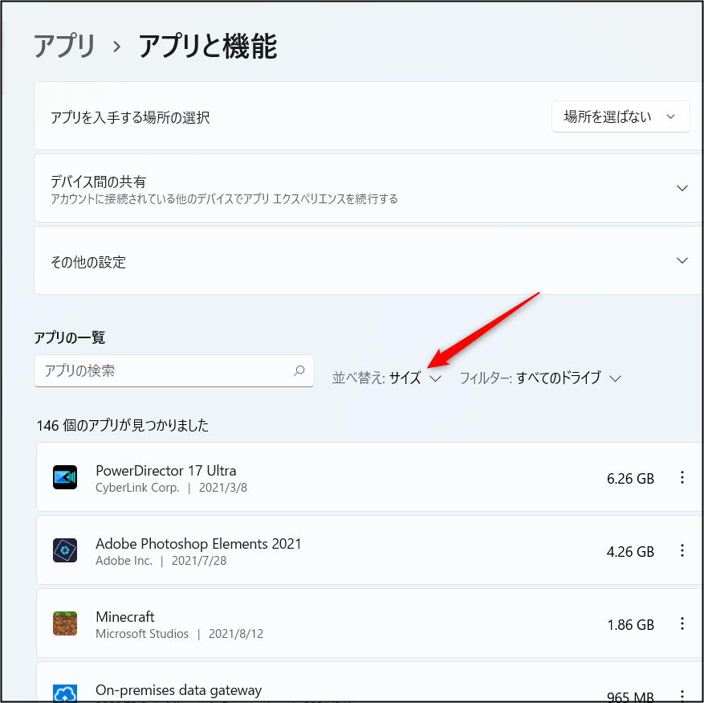
Task: Open the three-dot menu for Minecraft
Action: (x=682, y=623)
